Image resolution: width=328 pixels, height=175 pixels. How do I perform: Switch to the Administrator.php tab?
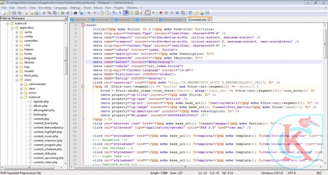coord(172,20)
